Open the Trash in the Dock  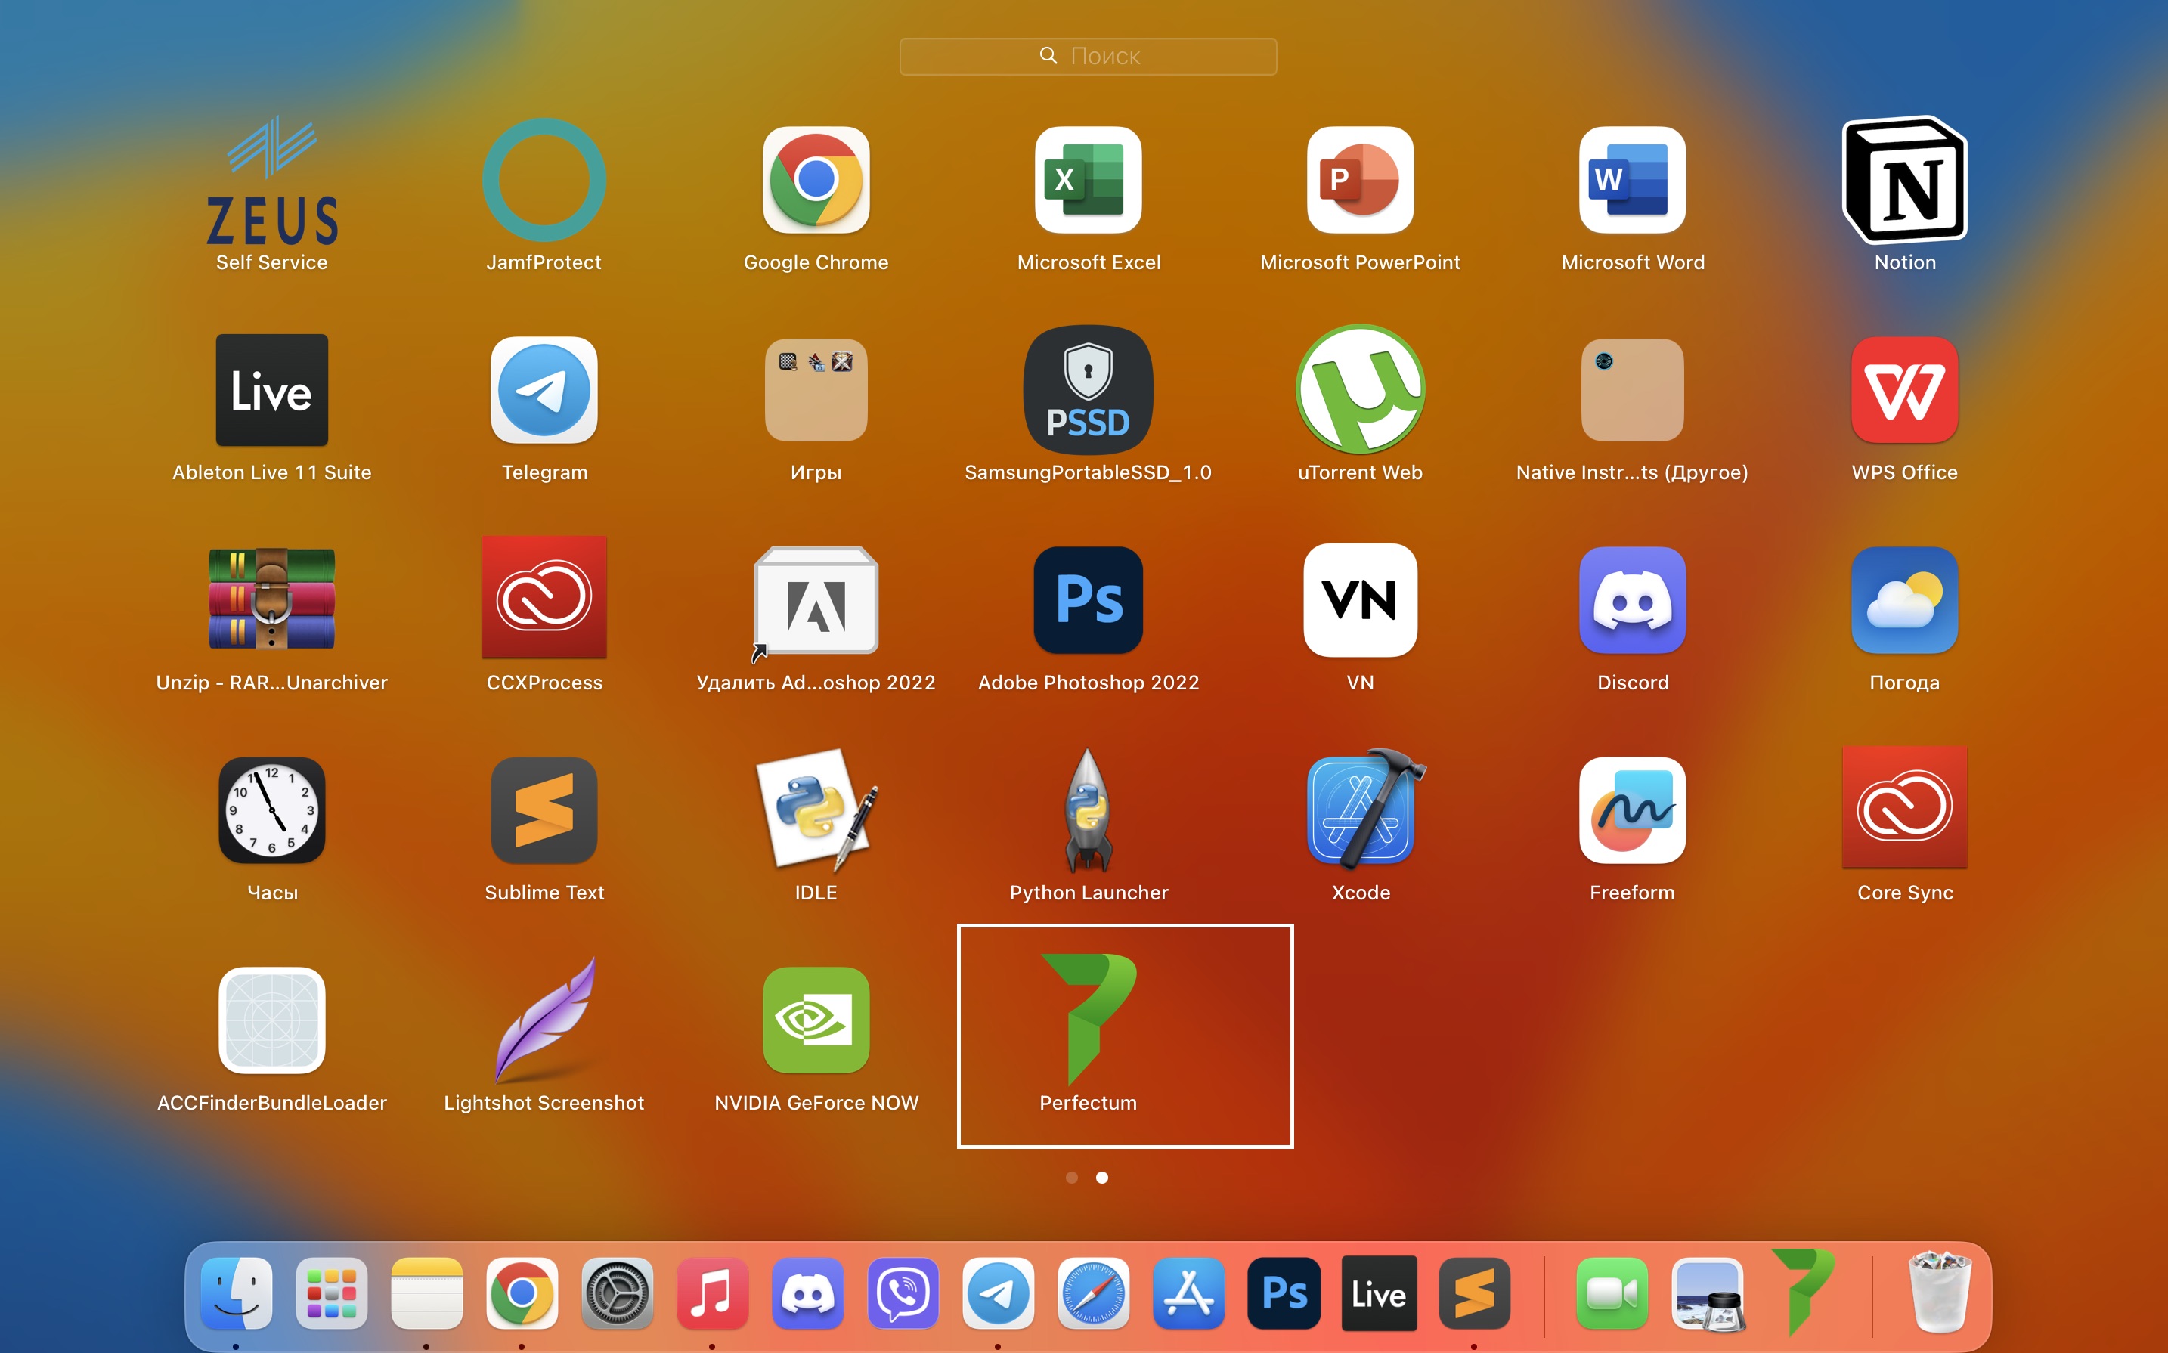(1940, 1294)
